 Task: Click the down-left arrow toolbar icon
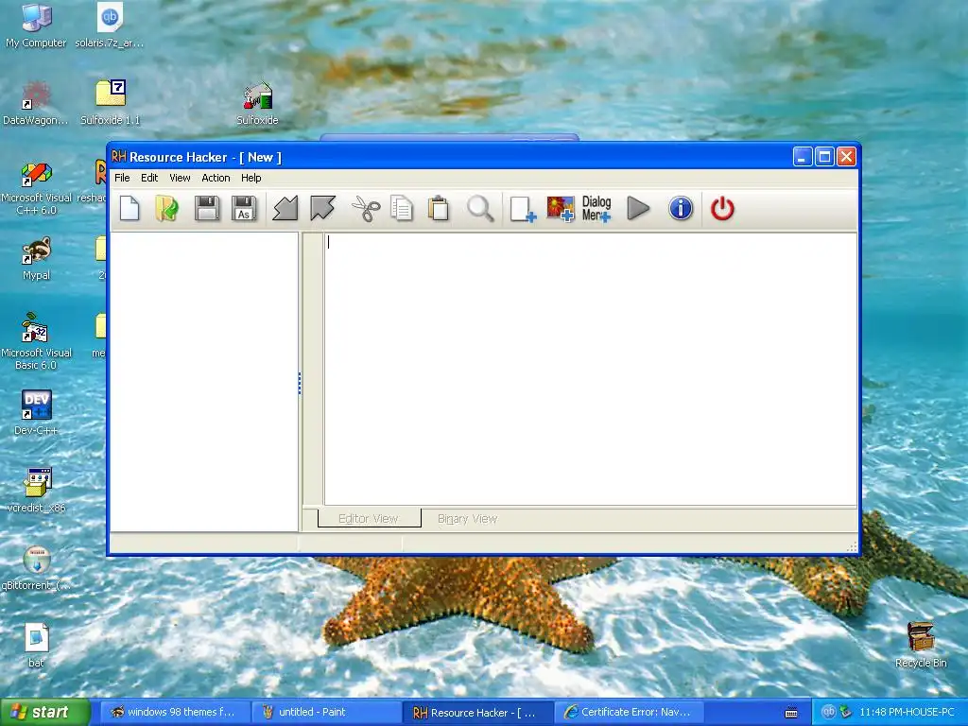pos(285,209)
